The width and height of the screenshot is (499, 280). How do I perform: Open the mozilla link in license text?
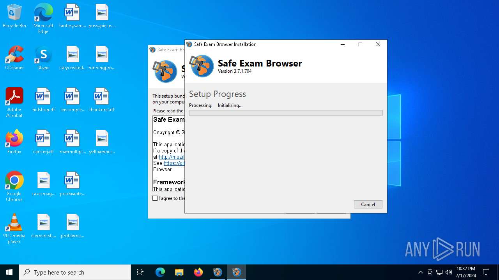[172, 157]
